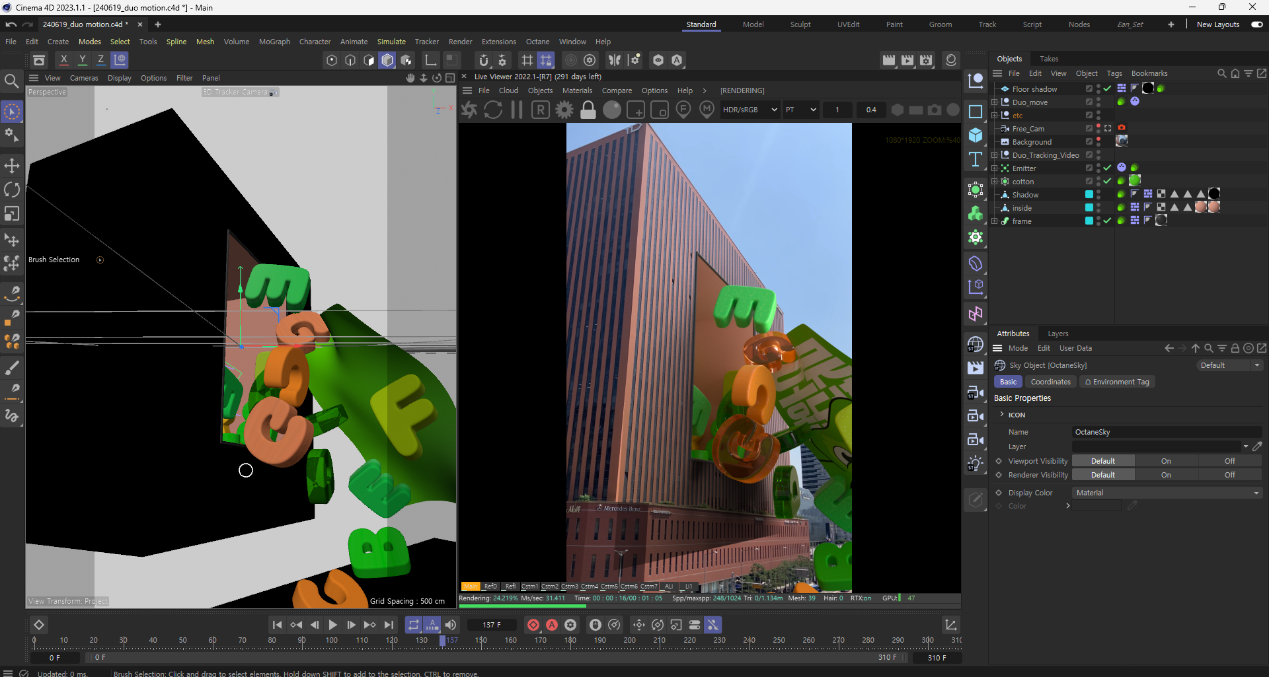
Task: Open the Coordinates attribute tab
Action: 1050,382
